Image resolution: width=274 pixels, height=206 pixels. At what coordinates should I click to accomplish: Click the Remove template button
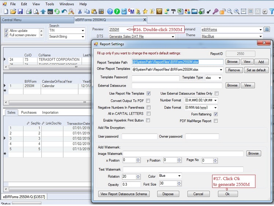point(234,70)
